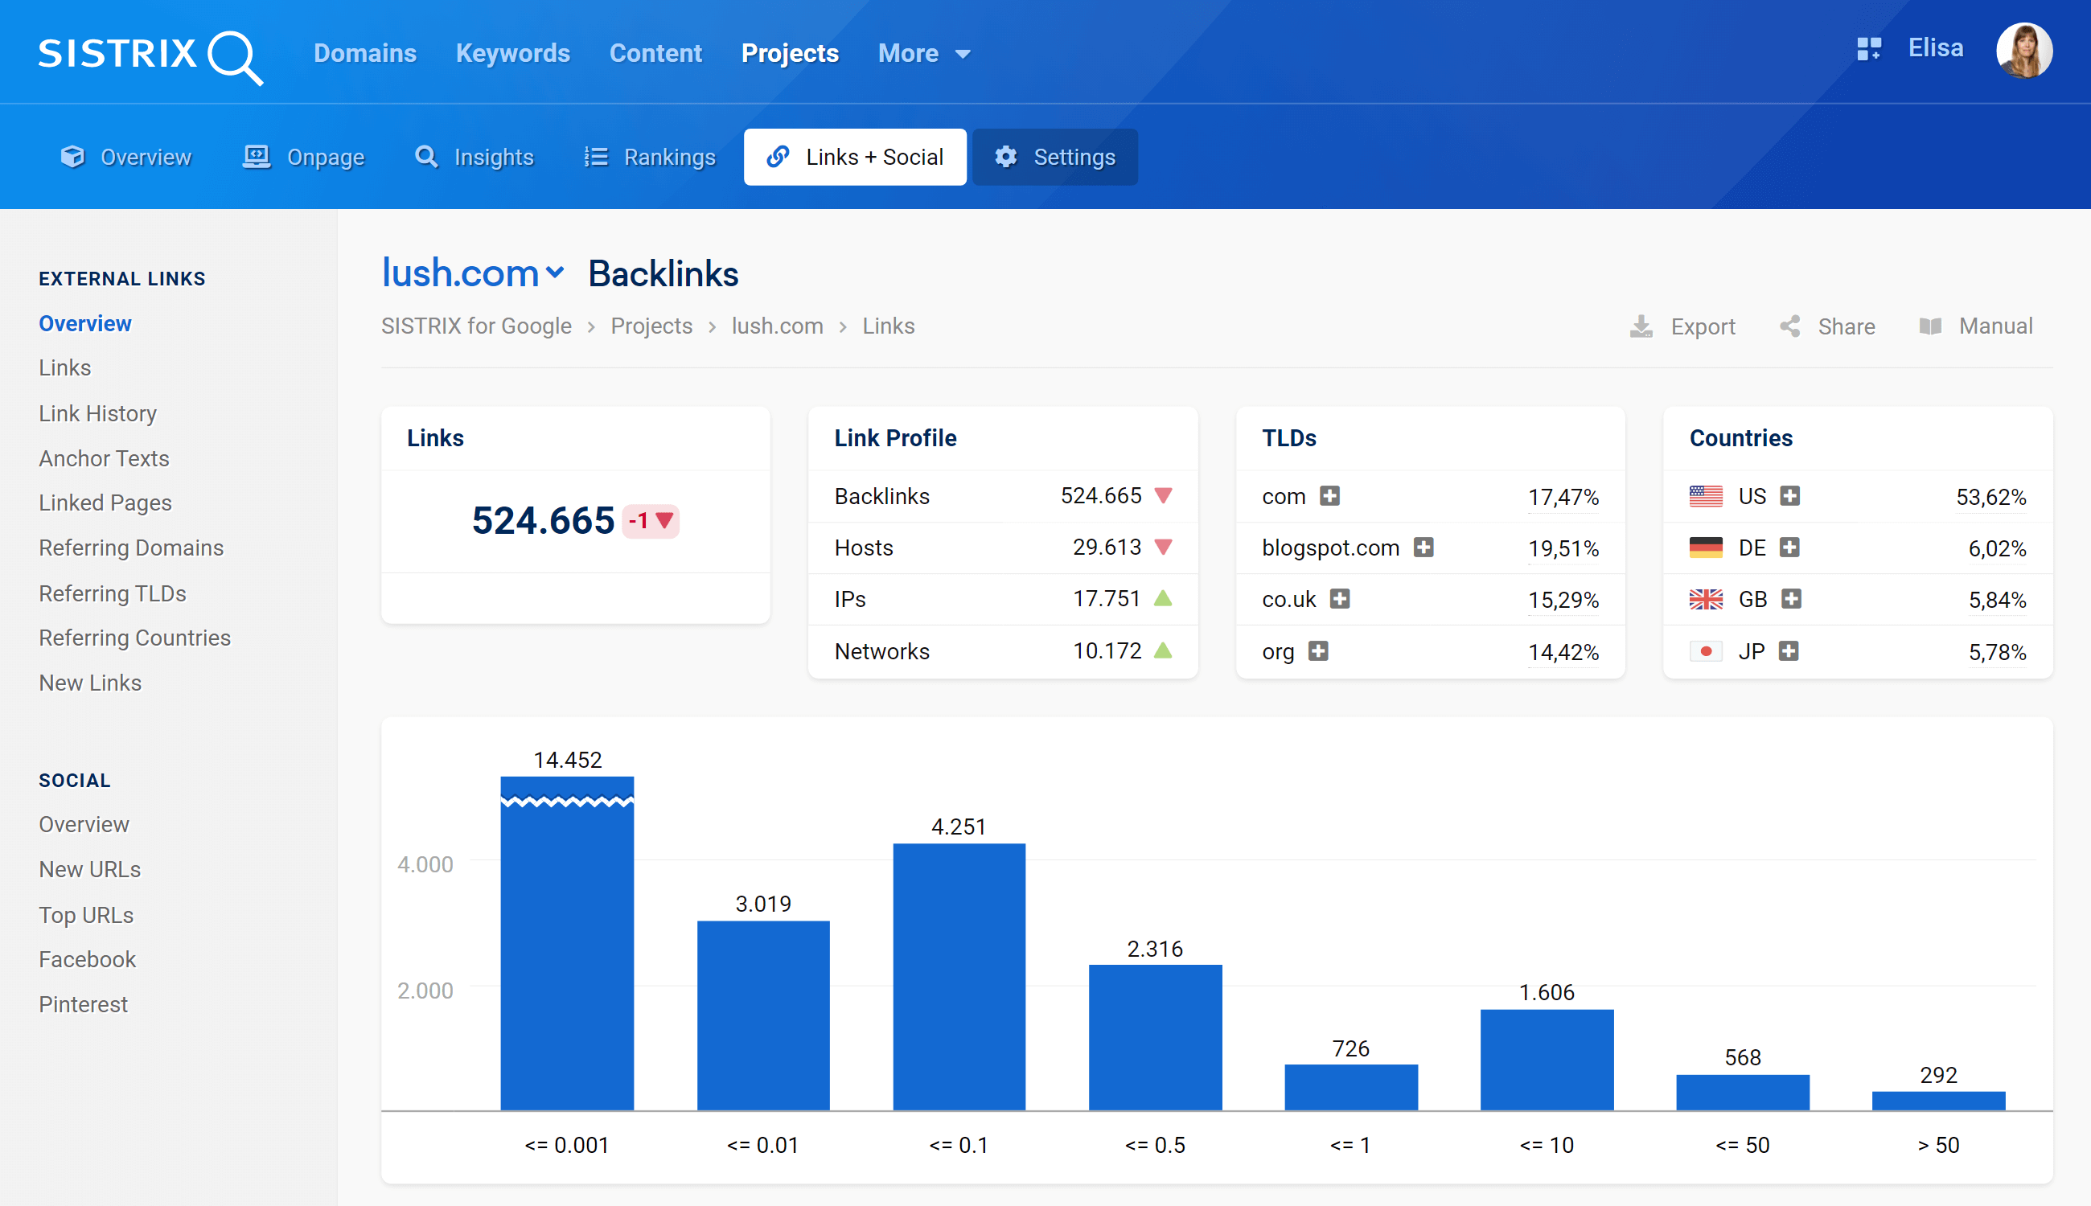Click the plus icon next to JP
The image size is (2091, 1206).
click(x=1789, y=651)
